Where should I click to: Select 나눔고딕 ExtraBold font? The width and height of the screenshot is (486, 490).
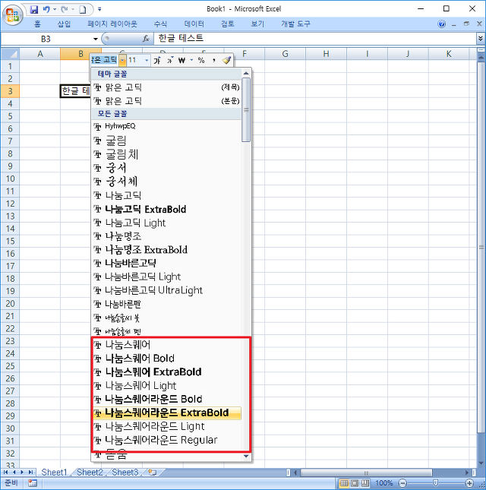tap(167, 209)
